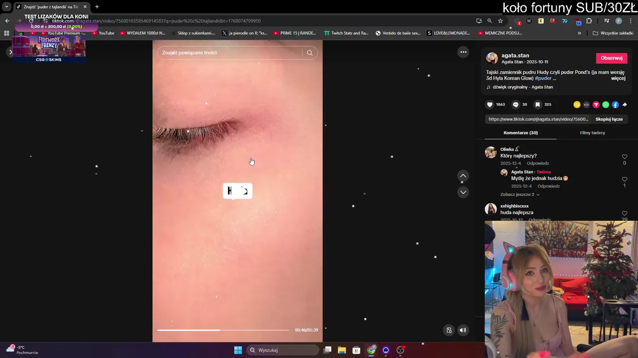Open dźwięk oryginalny sound link
638x358 pixels.
tap(523, 87)
